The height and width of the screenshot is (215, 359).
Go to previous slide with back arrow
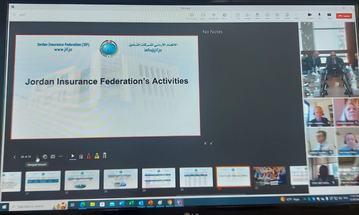15,157
